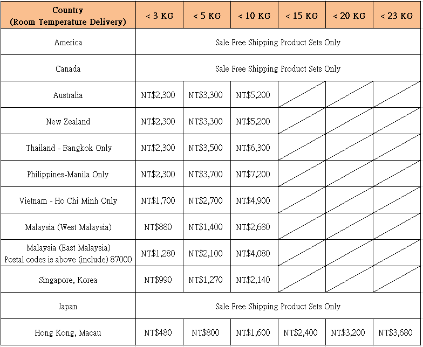Click the NT$1,270 price for Singapore, Korea

206,280
